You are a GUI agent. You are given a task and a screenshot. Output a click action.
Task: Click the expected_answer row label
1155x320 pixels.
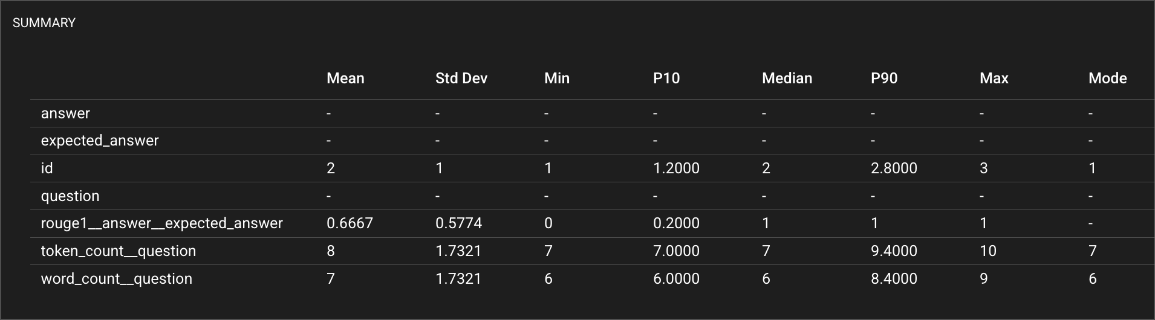(100, 141)
